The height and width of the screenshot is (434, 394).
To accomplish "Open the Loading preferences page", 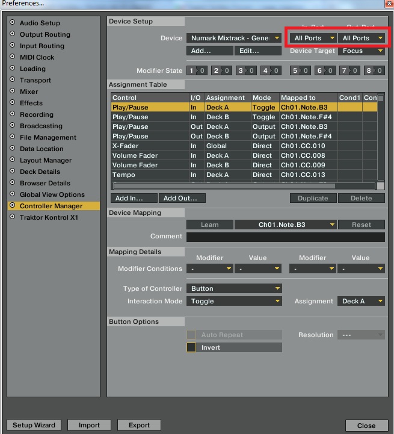I will (32, 69).
